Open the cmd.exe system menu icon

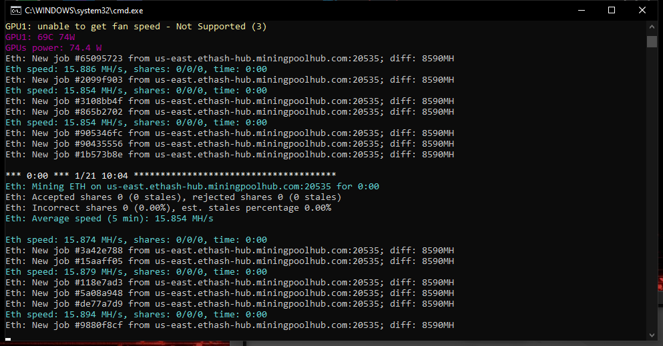pos(15,11)
